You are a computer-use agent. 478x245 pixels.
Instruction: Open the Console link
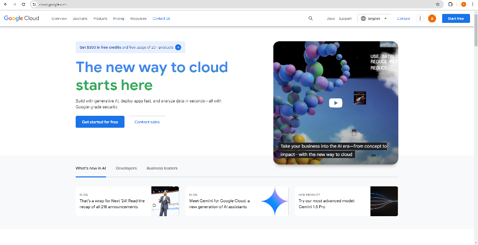tap(404, 18)
